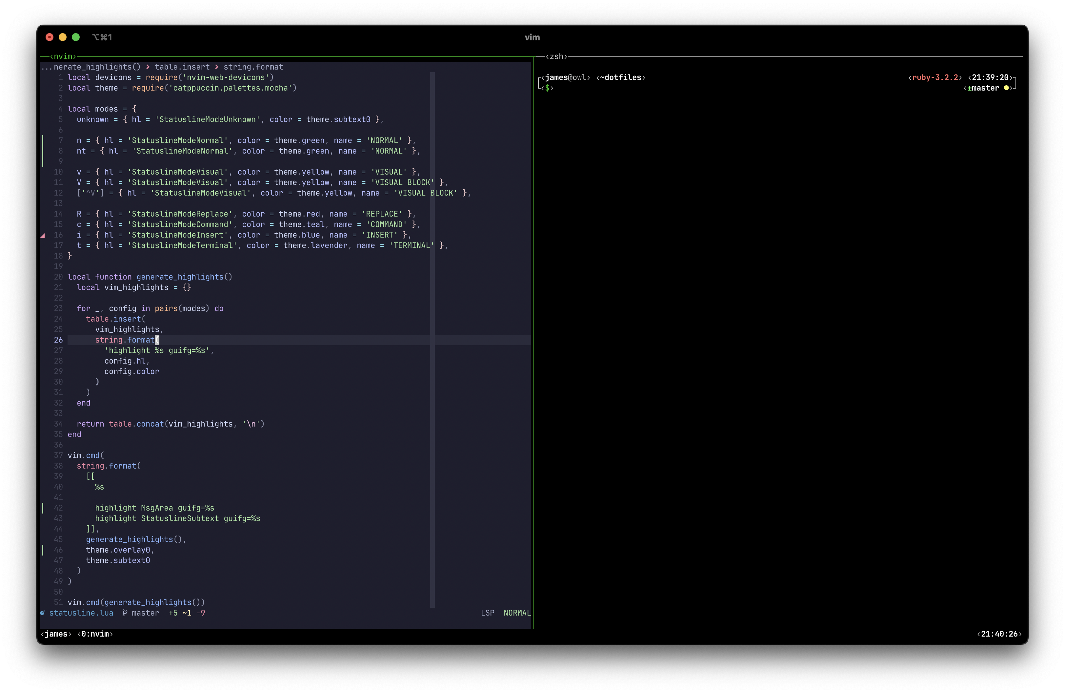The width and height of the screenshot is (1065, 693).
Task: Focus the nvim pane title
Action: pos(63,56)
